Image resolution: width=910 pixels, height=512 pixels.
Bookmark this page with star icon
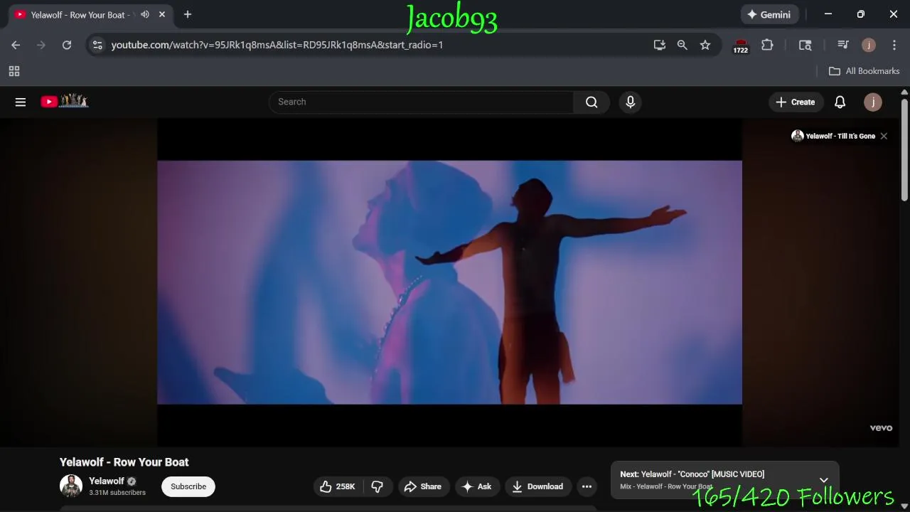point(705,45)
